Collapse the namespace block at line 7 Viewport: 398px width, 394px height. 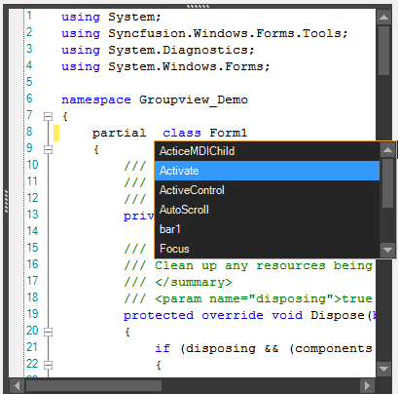coord(48,116)
